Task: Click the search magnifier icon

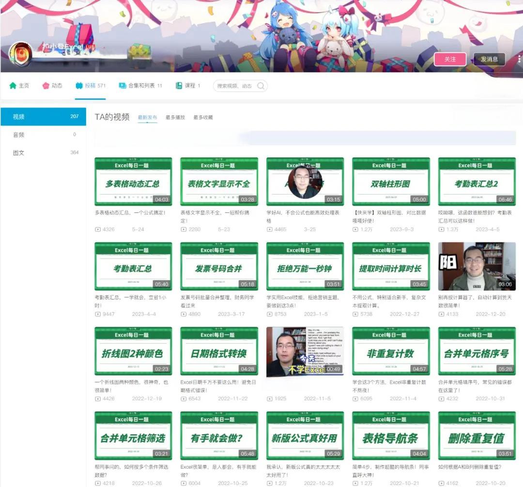Action: point(261,86)
